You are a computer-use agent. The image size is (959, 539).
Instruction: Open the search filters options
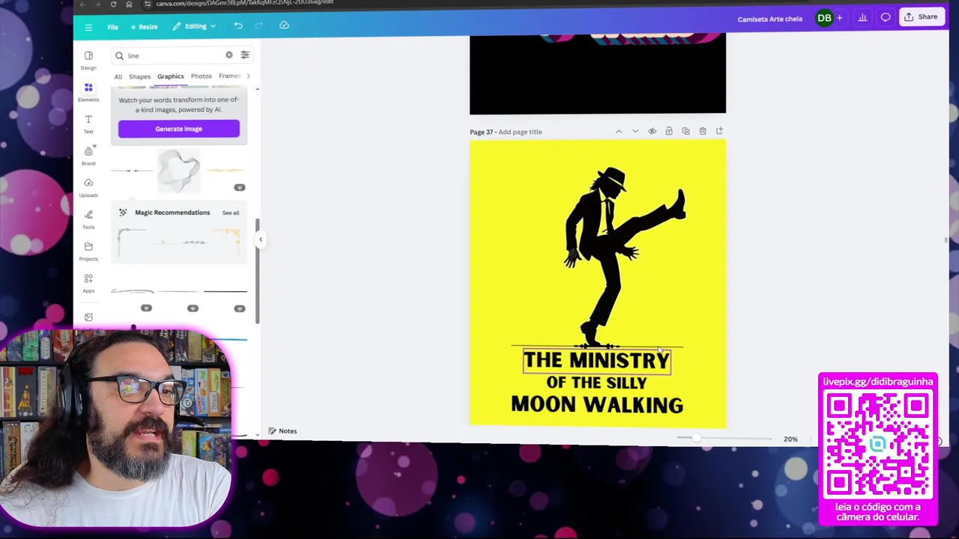coord(244,55)
